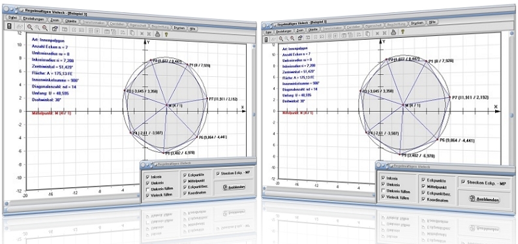Click the glasses icon in left window toolbar

[20, 27]
